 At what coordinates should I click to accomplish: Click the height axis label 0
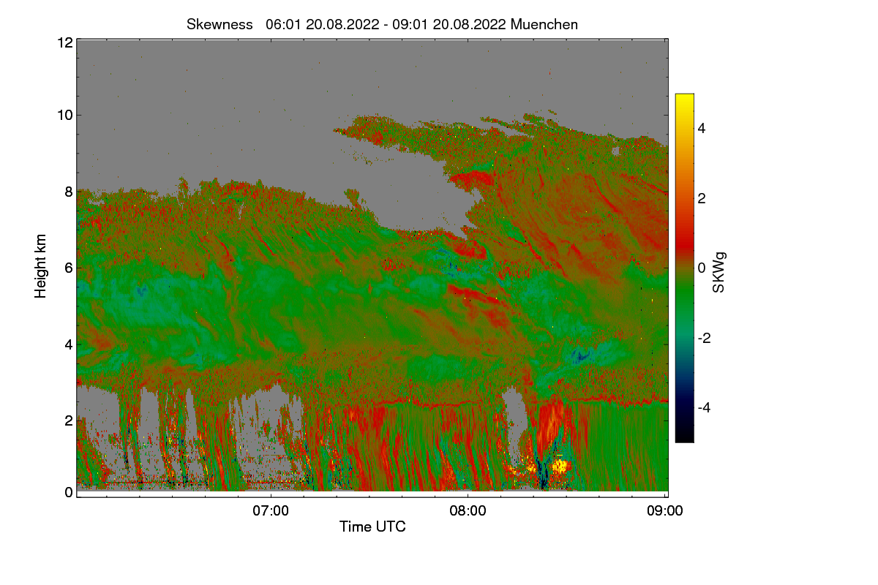(x=68, y=492)
